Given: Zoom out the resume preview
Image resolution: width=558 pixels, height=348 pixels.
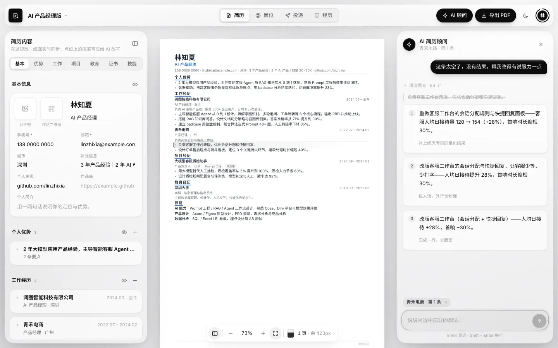Looking at the screenshot, I should pos(231,333).
